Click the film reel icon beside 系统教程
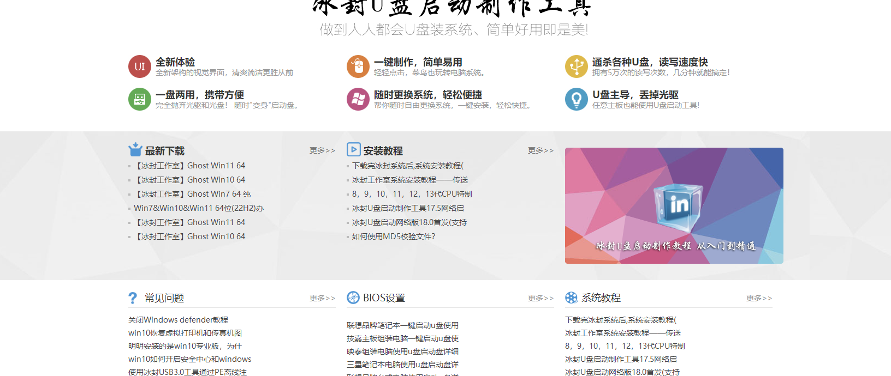891x376 pixels. [572, 298]
